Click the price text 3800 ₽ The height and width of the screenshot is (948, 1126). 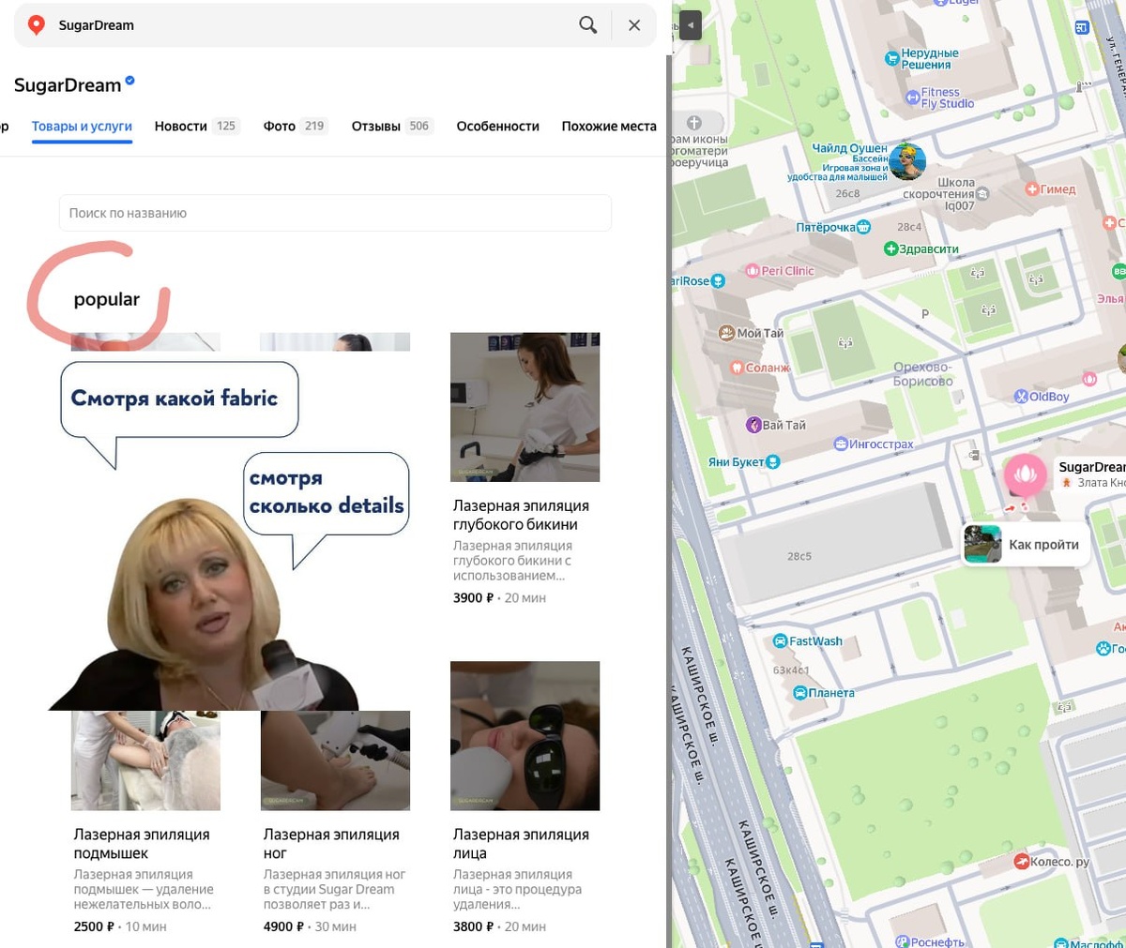click(473, 926)
